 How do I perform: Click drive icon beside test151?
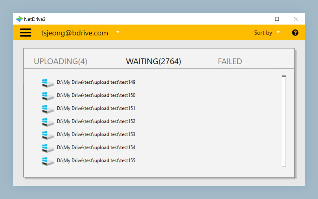(x=48, y=109)
